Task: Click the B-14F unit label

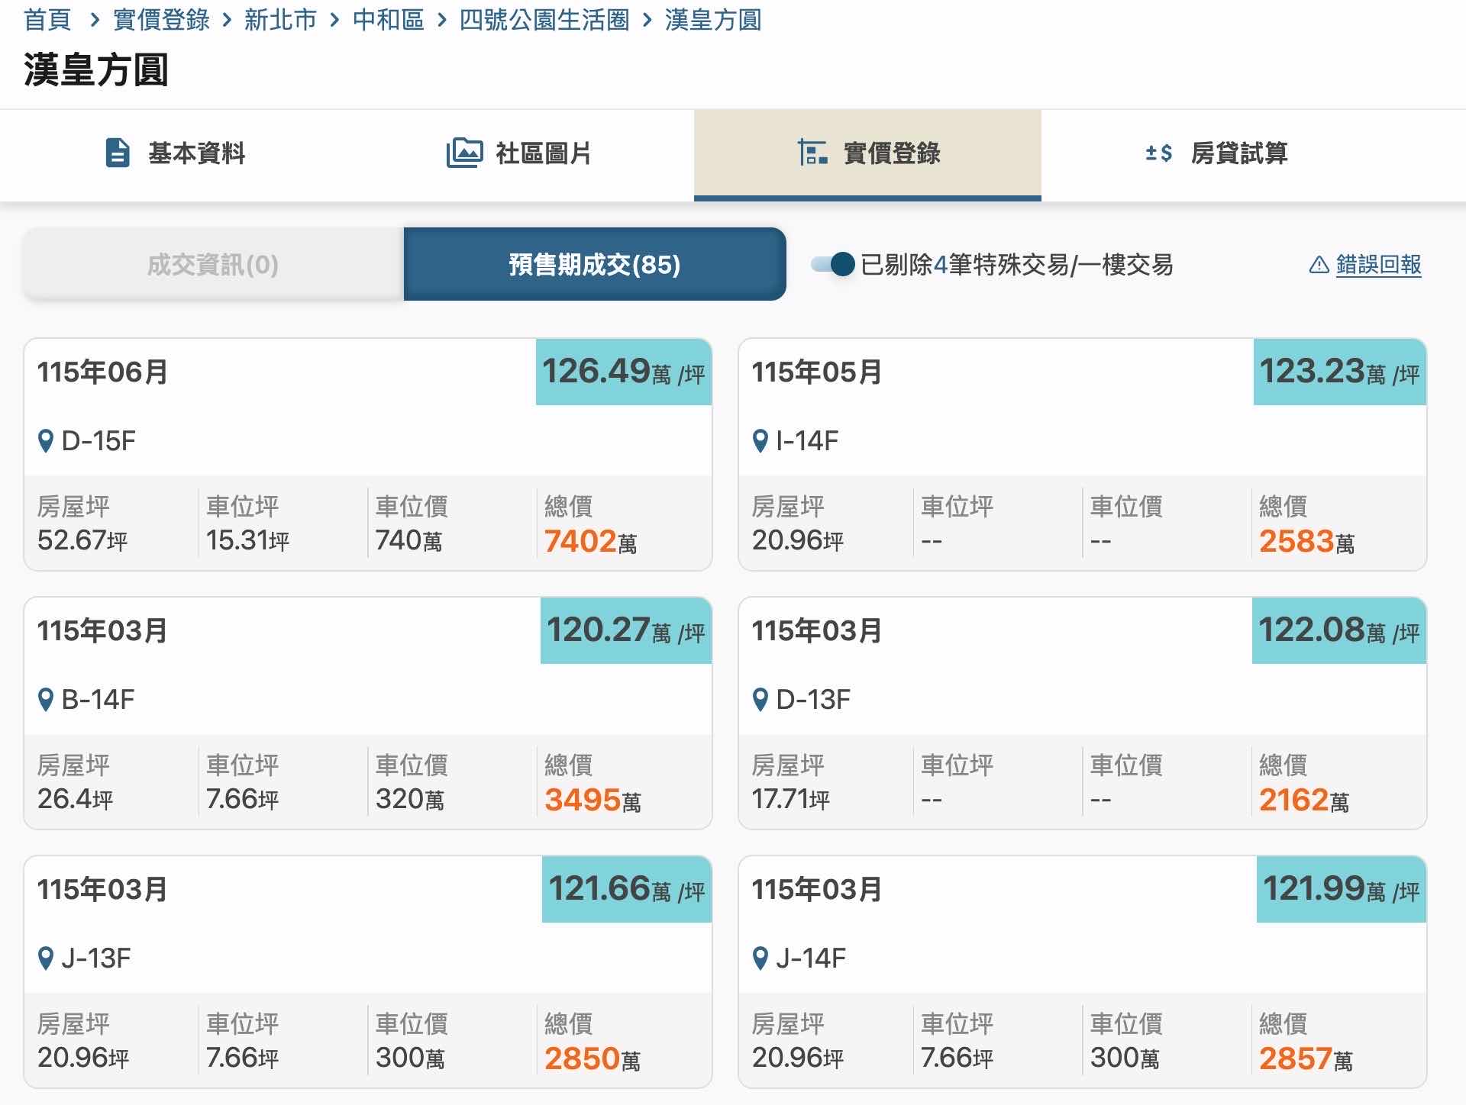Action: coord(98,700)
